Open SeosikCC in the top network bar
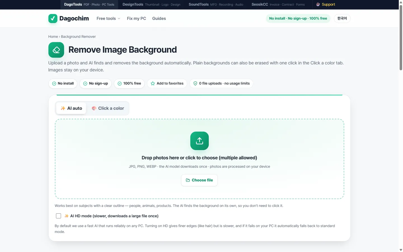This screenshot has height=252, width=403. tap(278, 4)
